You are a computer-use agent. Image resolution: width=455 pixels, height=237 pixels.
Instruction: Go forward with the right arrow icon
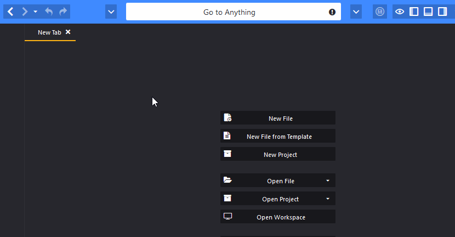pos(25,12)
